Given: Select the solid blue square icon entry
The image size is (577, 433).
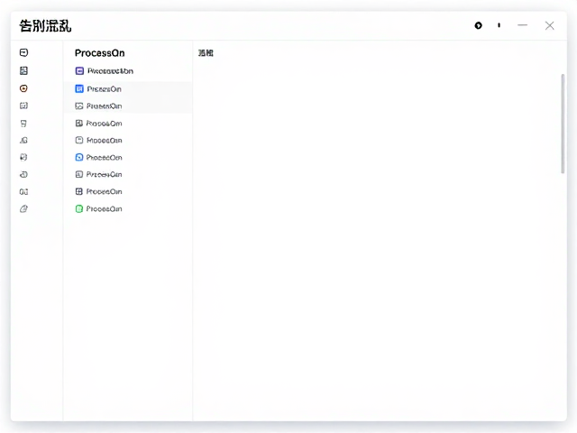Looking at the screenshot, I should [x=98, y=88].
